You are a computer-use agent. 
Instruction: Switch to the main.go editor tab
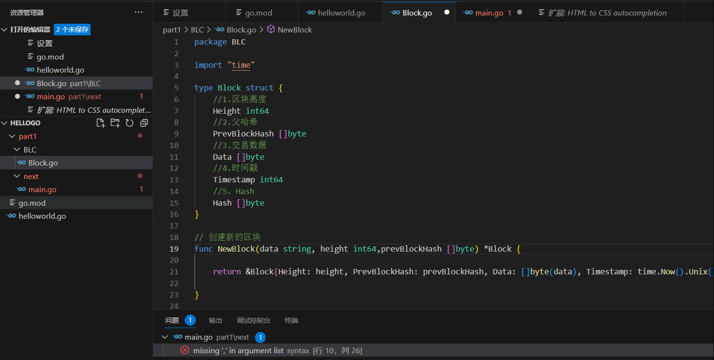click(x=492, y=13)
